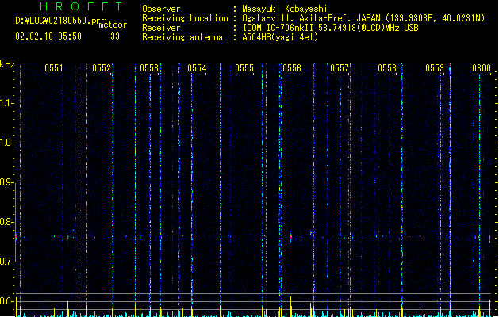Click the date stamp 02.02.18 05:50
Screen dimensions: 499x317
pyautogui.click(x=48, y=36)
